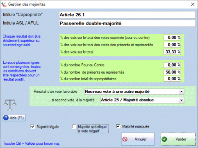The width and height of the screenshot is (198, 148).
Task: Click the label 'Intitule ASL / AFUL'
Action: [21, 23]
